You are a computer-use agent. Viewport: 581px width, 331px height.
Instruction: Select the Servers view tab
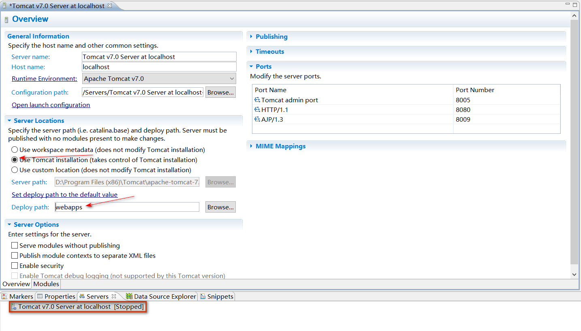pyautogui.click(x=98, y=296)
